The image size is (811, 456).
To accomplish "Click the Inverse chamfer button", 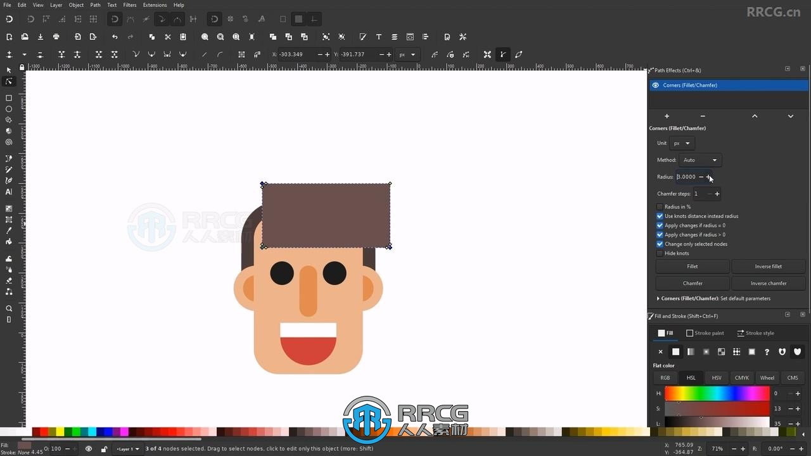I will coord(769,283).
